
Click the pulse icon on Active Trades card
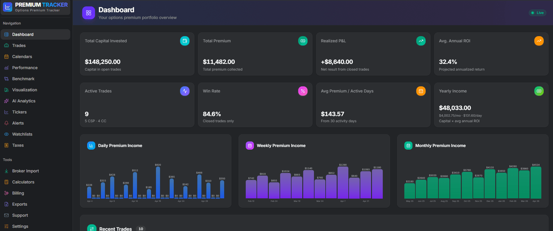(185, 91)
